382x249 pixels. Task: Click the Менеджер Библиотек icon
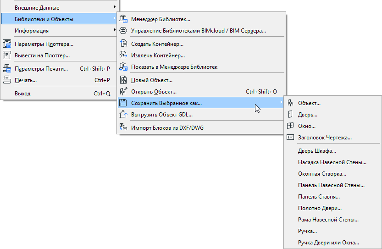(123, 19)
